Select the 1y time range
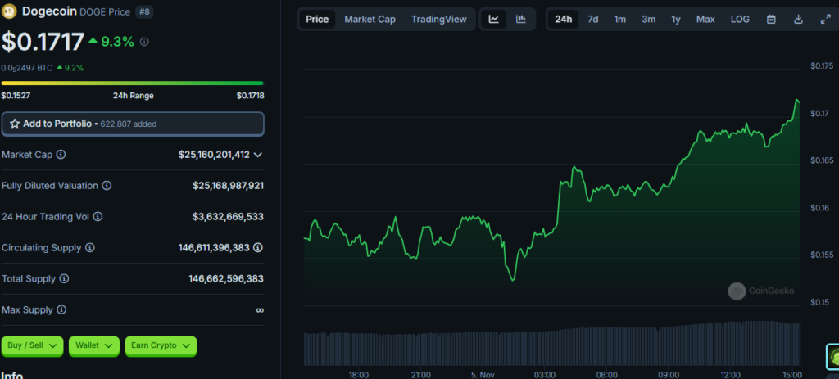Viewport: 839px width, 379px height. [676, 20]
